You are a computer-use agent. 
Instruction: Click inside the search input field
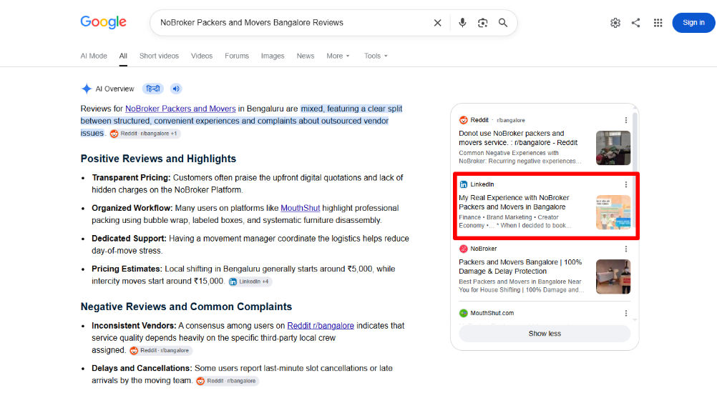click(x=293, y=23)
